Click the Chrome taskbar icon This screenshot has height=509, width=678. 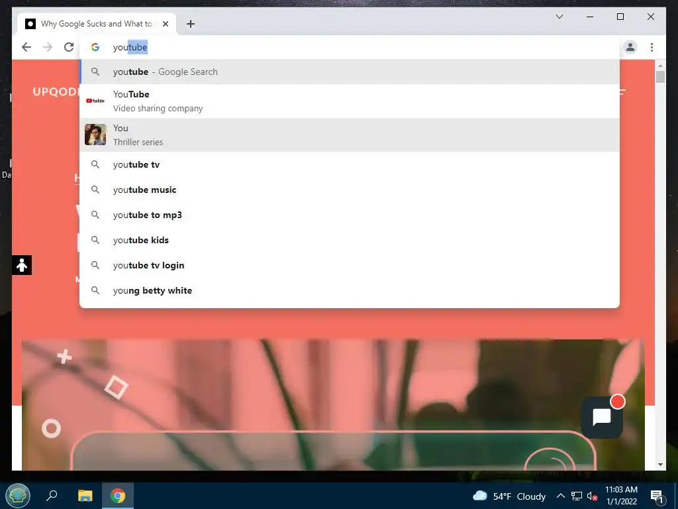[118, 496]
